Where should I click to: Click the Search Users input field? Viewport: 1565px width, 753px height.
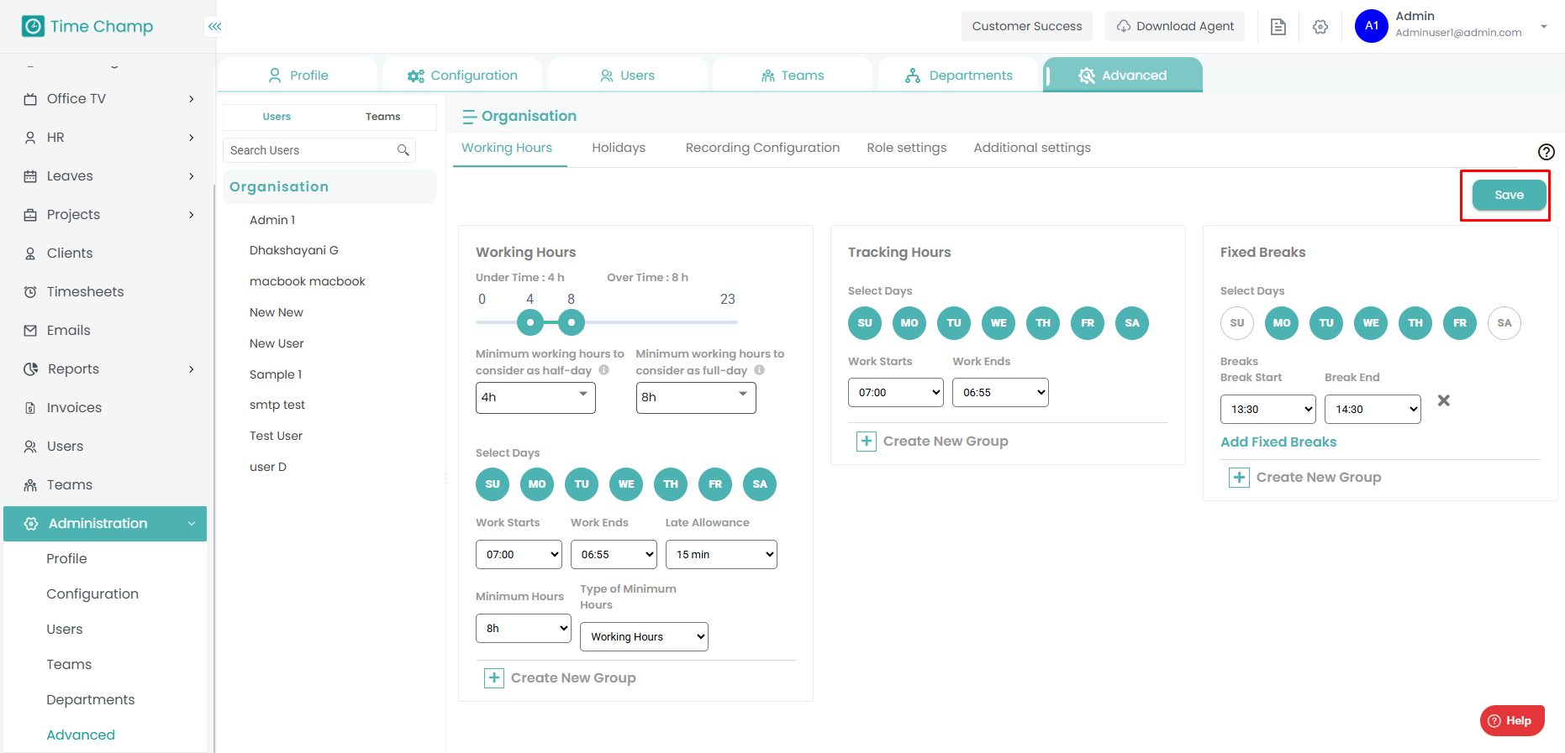pos(311,150)
